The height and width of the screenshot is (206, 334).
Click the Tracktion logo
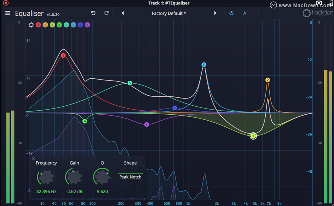(318, 13)
